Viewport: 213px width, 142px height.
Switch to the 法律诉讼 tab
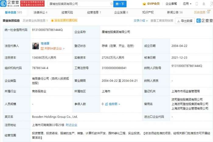40,12
